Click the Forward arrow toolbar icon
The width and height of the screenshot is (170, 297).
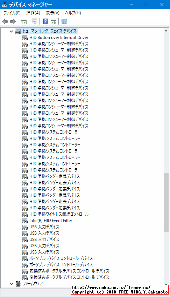pyautogui.click(x=13, y=22)
